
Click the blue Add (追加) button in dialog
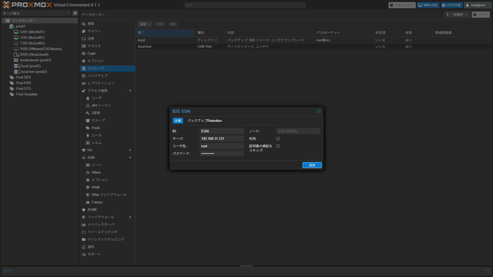tap(312, 165)
